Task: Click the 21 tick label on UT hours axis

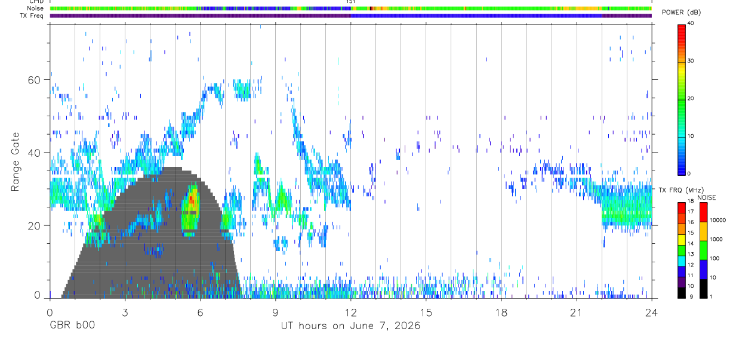Action: pos(576,312)
